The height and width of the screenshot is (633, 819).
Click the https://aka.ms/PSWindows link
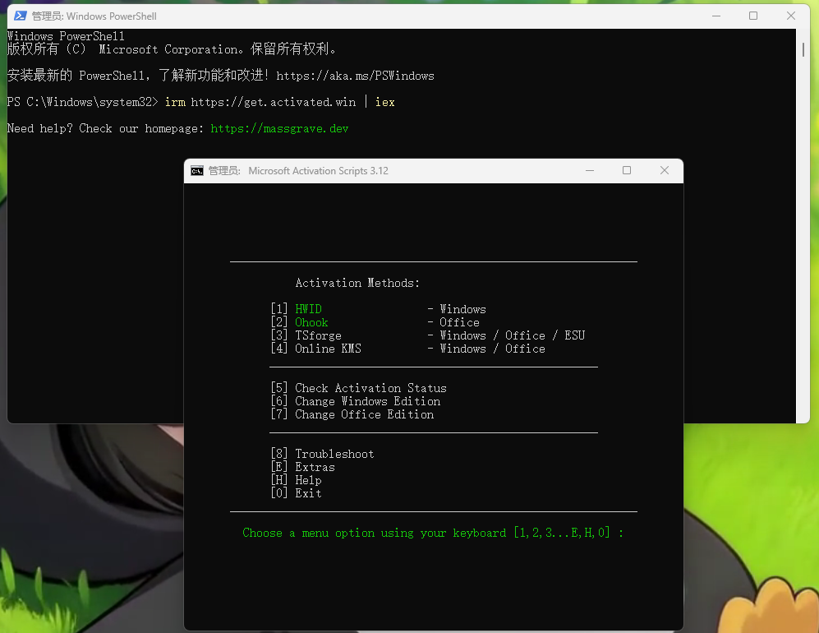(355, 76)
